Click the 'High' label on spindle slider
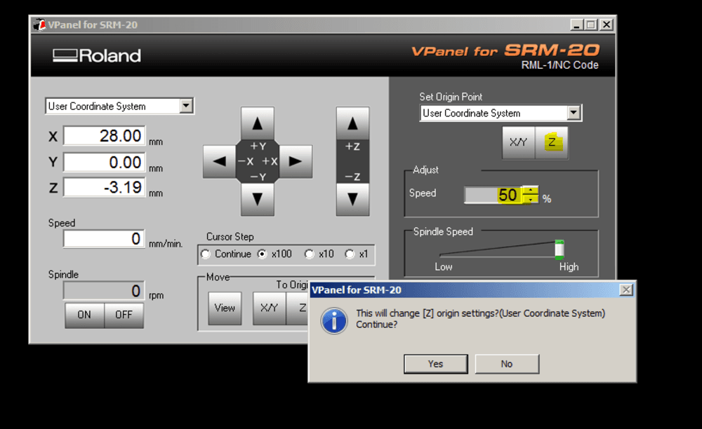Viewport: 702px width, 429px height. point(569,267)
